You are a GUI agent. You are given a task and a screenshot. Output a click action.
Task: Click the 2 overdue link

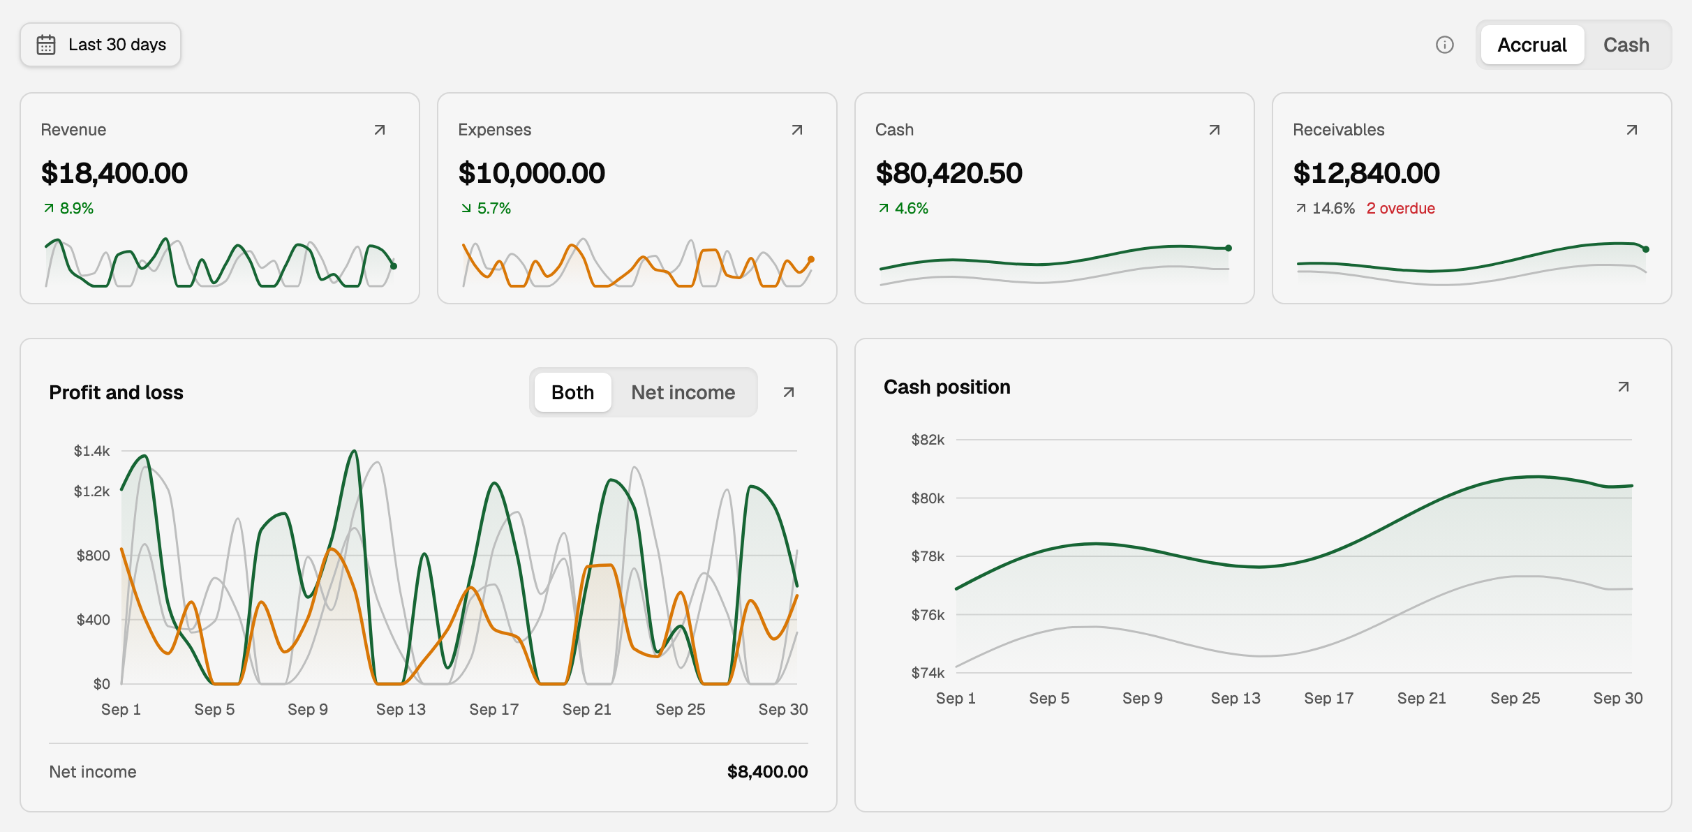(1400, 208)
